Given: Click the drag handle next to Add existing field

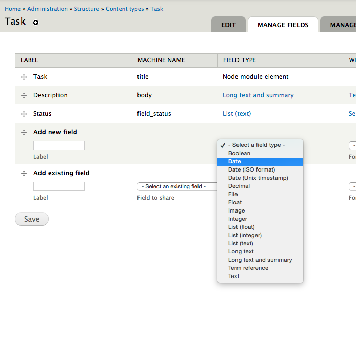Looking at the screenshot, I should pos(24,174).
